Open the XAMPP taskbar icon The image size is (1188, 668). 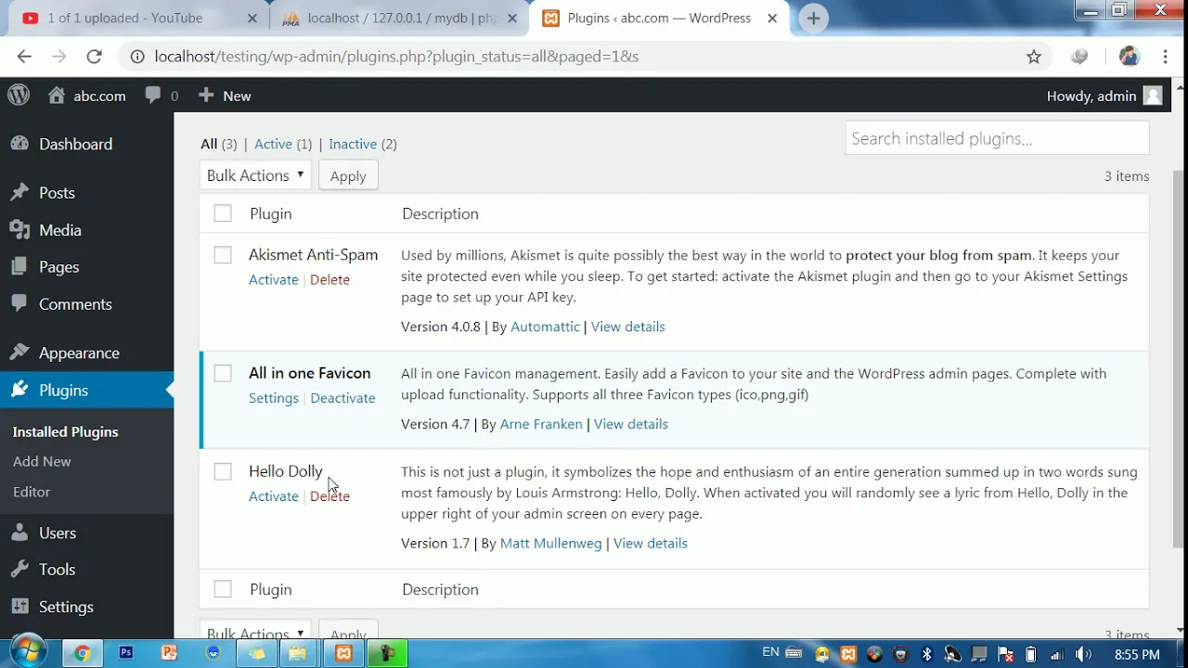(x=343, y=653)
